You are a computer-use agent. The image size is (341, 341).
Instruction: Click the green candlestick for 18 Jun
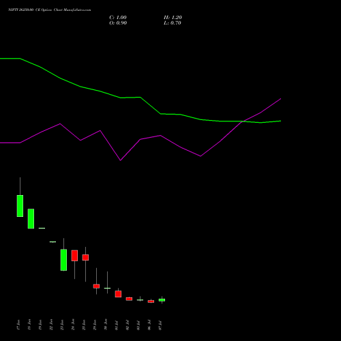[x=31, y=218]
